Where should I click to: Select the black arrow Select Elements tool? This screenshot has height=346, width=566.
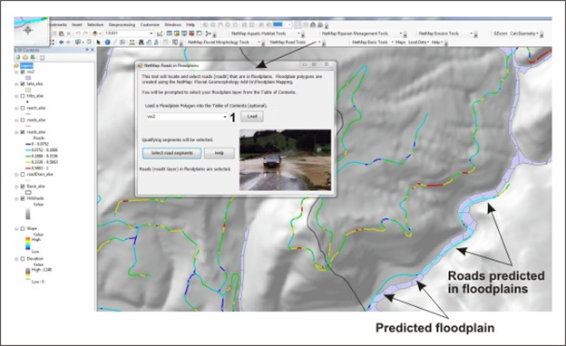pyautogui.click(x=98, y=43)
